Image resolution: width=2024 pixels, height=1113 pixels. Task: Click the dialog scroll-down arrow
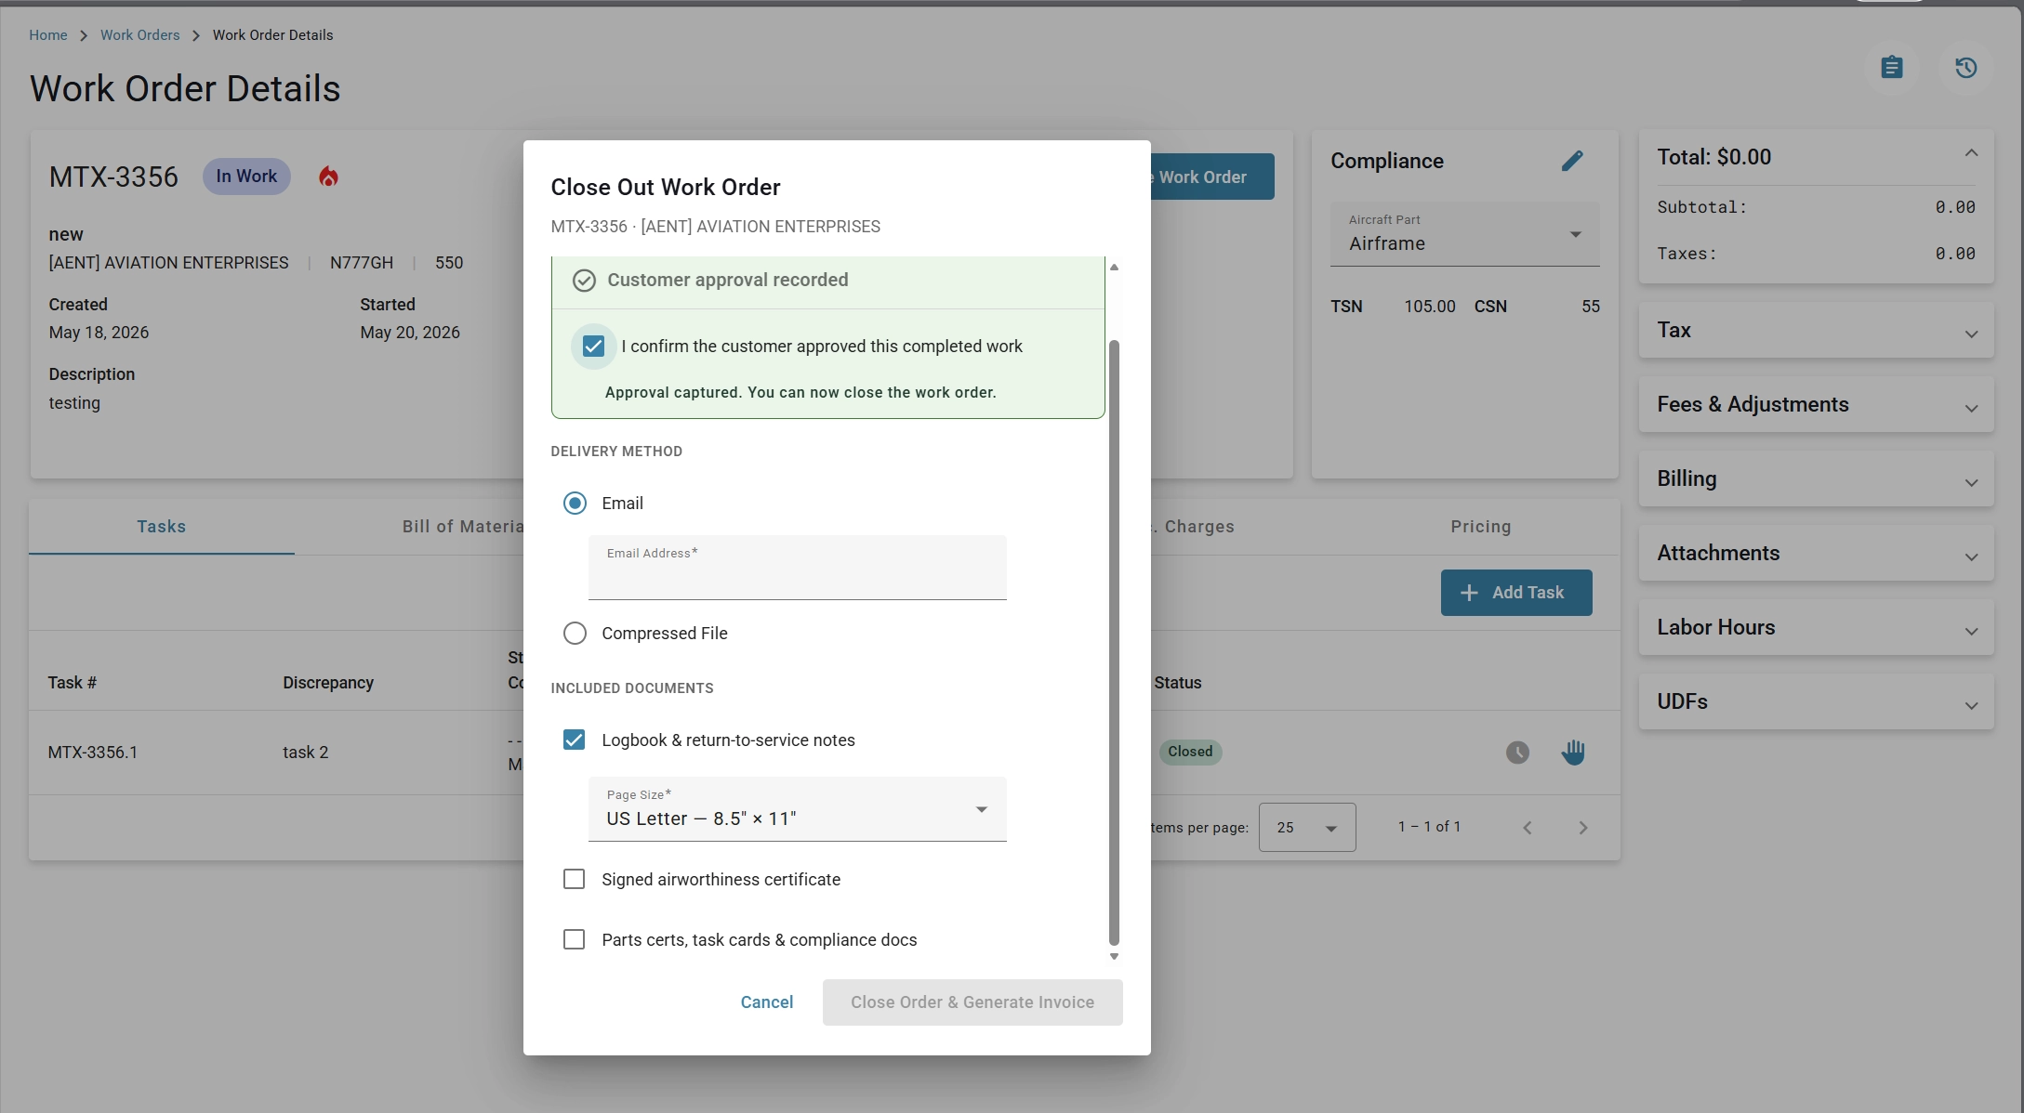coord(1114,957)
